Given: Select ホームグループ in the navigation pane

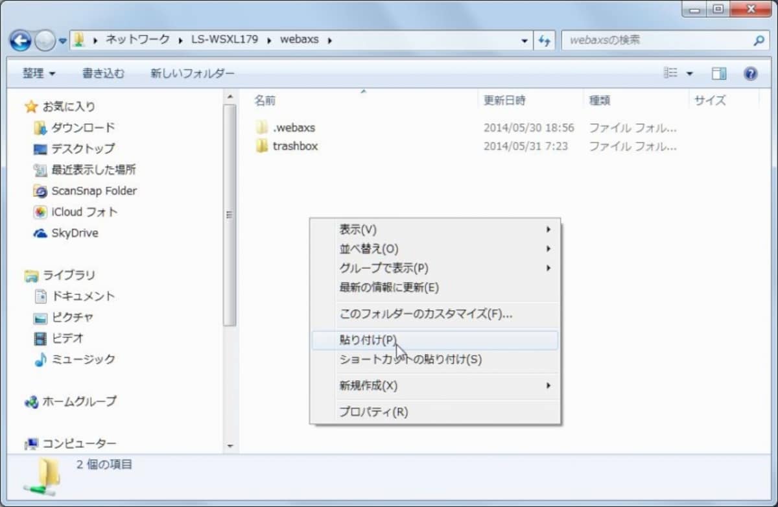Looking at the screenshot, I should click(80, 401).
